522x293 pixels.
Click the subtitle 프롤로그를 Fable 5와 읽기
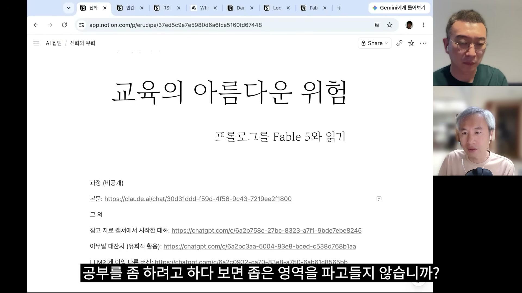pos(280,137)
